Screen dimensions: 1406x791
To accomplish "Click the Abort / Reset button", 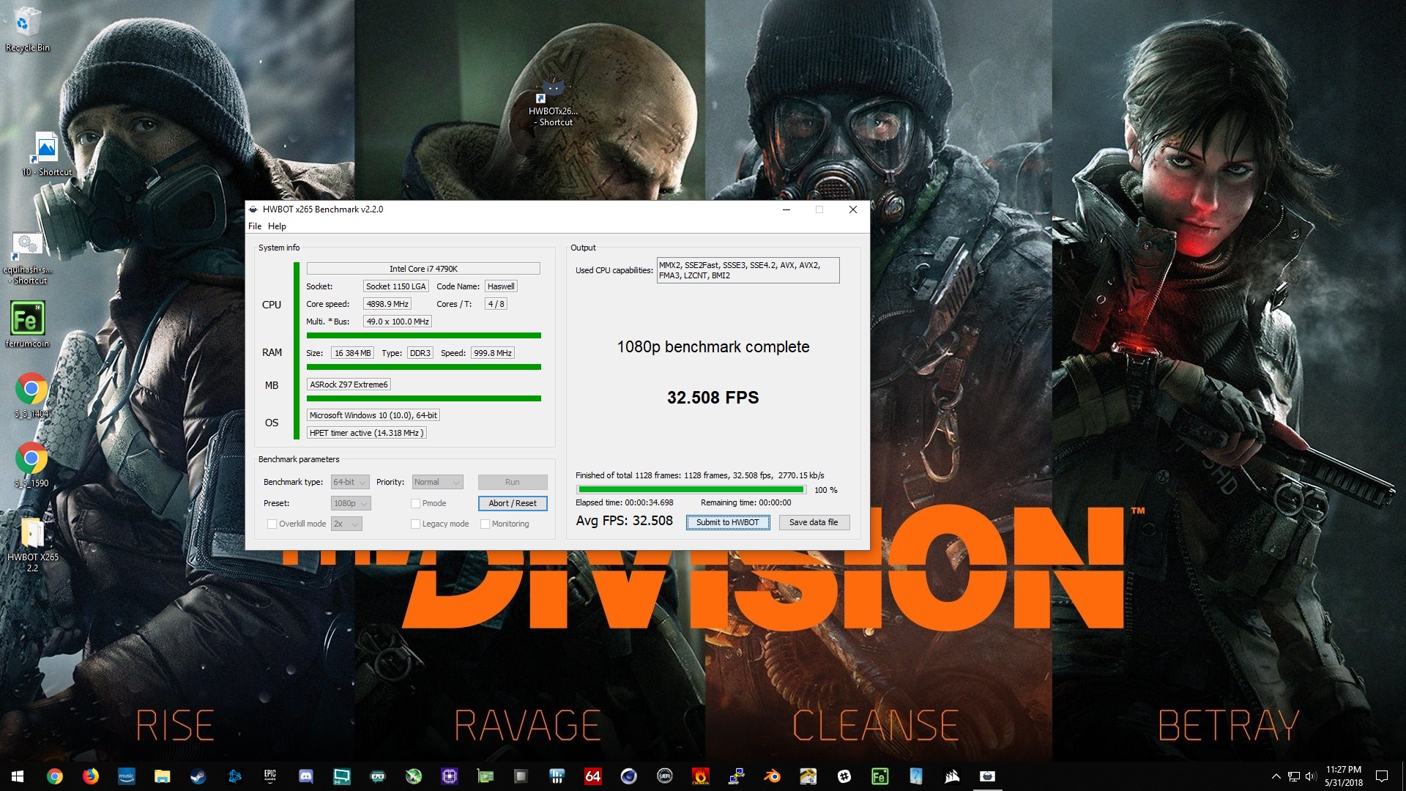I will tap(513, 503).
